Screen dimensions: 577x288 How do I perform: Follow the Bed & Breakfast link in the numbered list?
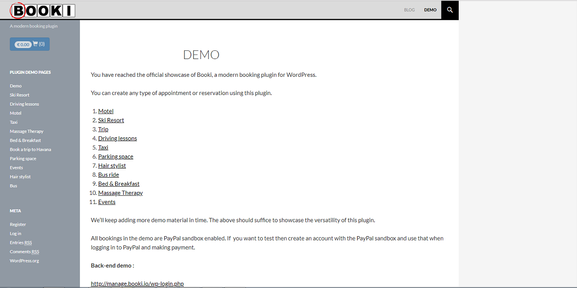119,184
